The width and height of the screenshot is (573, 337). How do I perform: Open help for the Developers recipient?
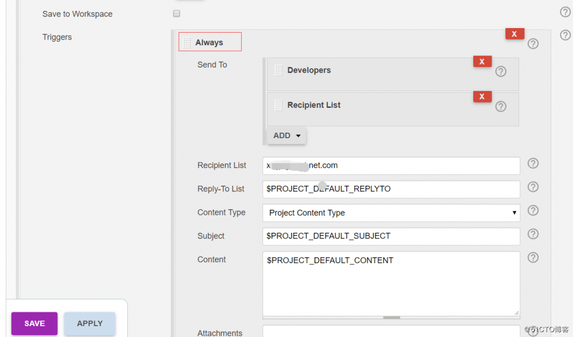pyautogui.click(x=500, y=71)
